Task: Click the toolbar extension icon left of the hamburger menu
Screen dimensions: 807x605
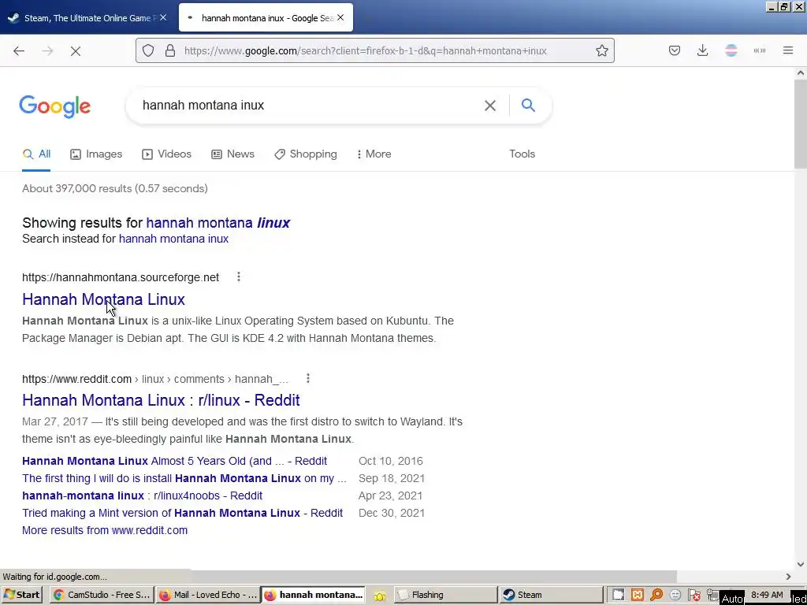Action: (760, 50)
